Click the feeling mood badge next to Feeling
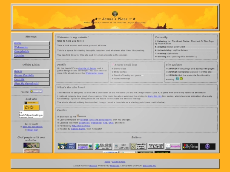The image size is (230, 172). tap(36, 91)
